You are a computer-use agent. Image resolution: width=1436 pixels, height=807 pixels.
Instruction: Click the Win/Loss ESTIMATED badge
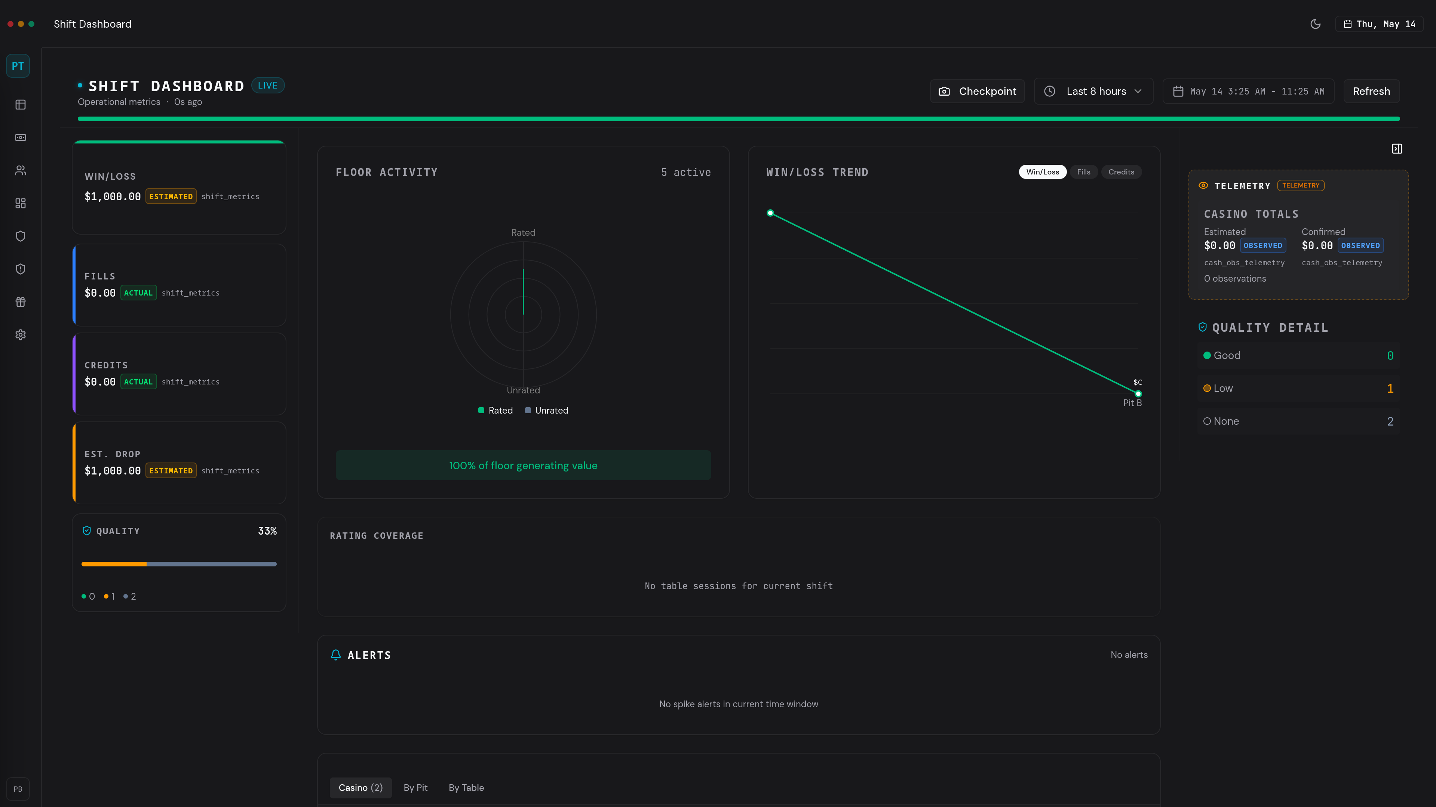coord(171,197)
